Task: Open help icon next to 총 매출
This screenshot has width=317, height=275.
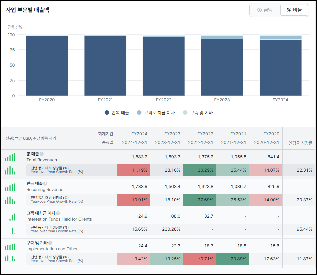Action: tap(42, 154)
